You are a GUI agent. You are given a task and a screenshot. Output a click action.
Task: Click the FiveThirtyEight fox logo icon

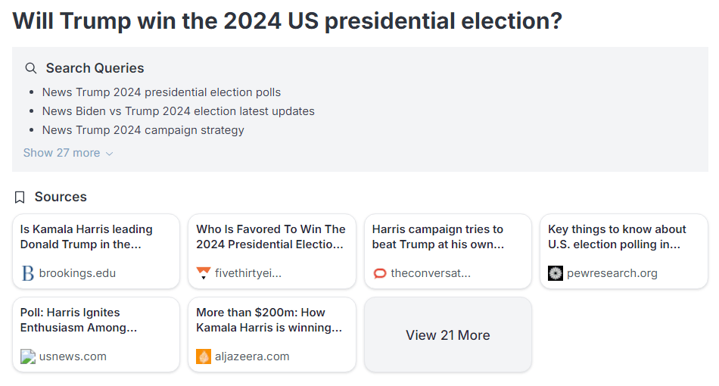click(204, 273)
